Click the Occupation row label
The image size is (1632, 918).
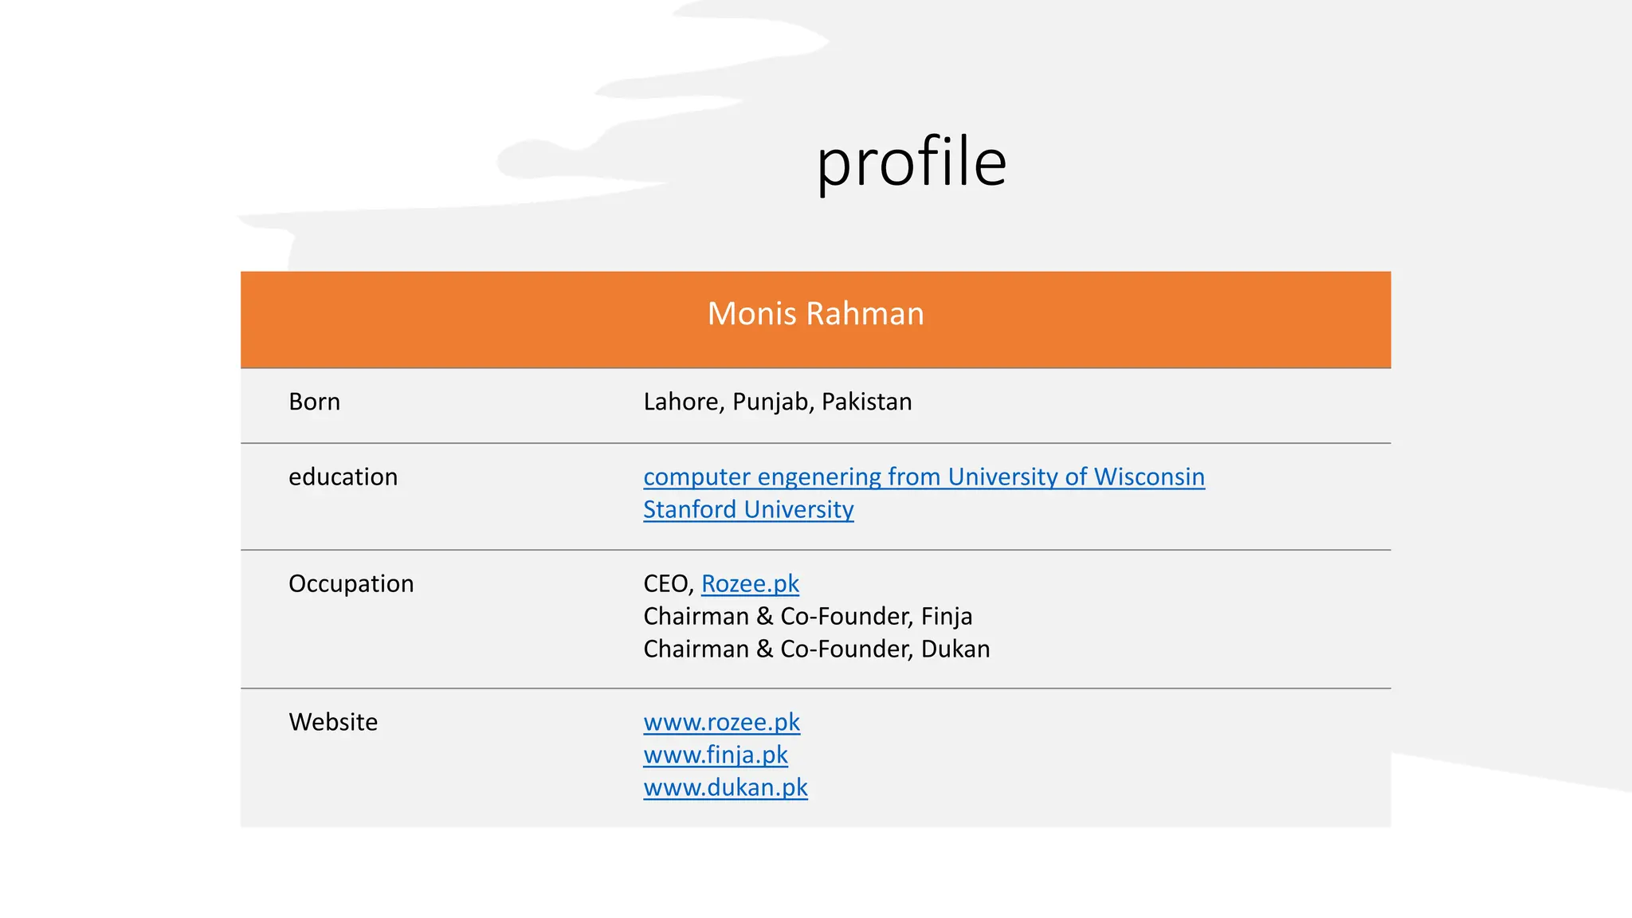pos(351,583)
